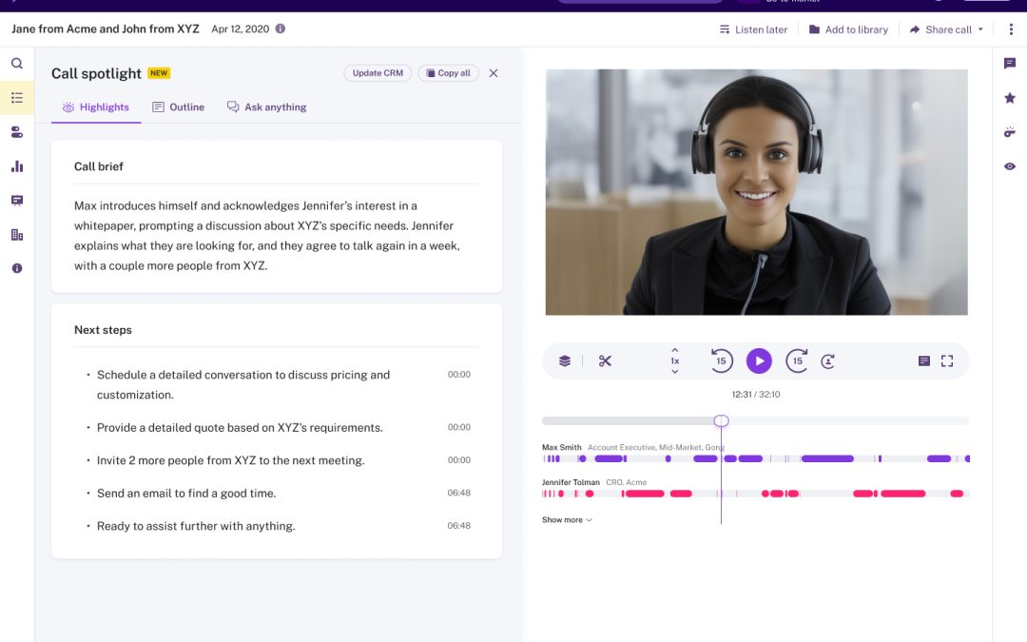Switch to the Outline tab

pos(178,107)
